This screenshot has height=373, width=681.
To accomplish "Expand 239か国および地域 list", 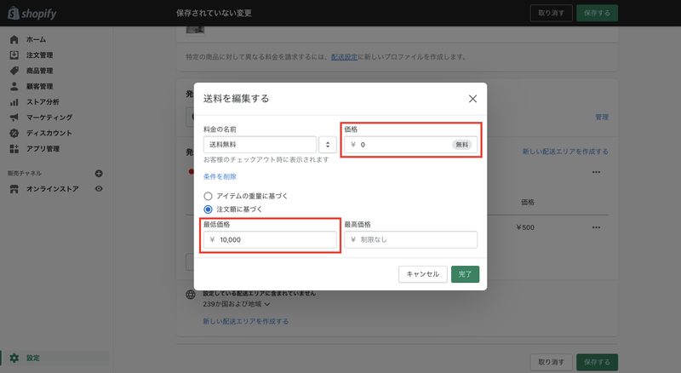I will tap(237, 304).
